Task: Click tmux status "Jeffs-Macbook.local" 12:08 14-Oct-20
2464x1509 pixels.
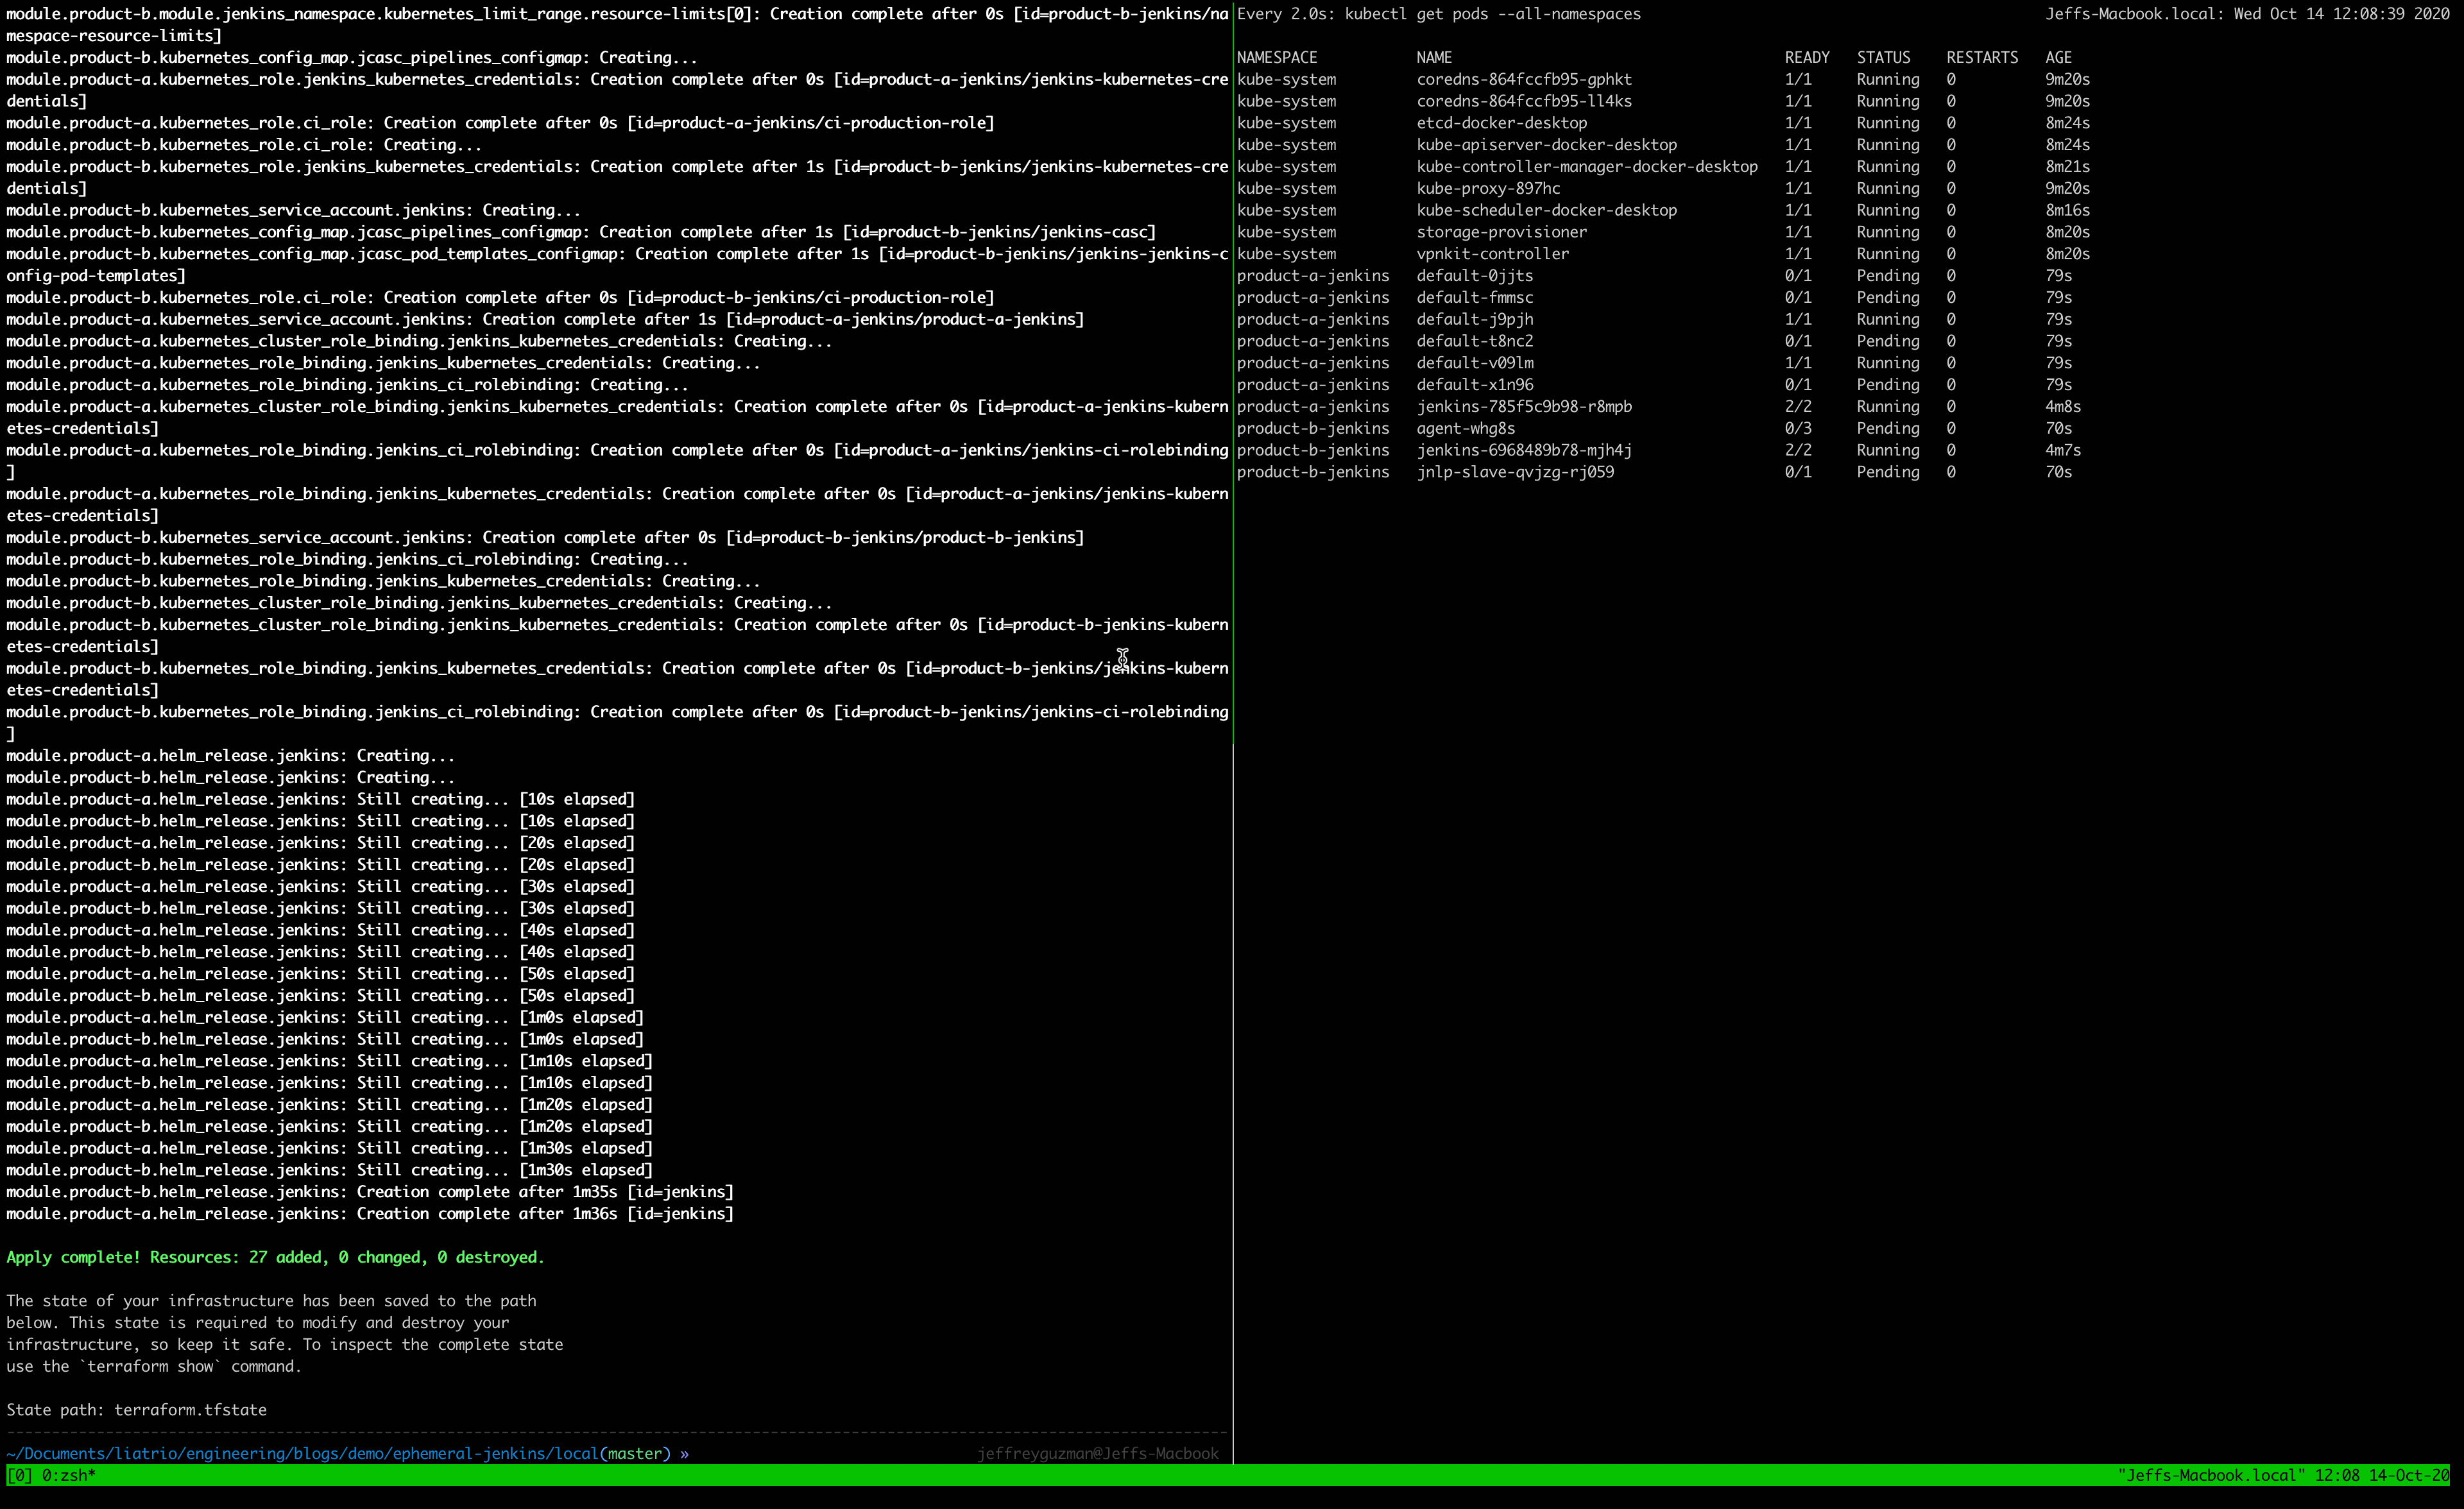Action: click(x=2283, y=1475)
